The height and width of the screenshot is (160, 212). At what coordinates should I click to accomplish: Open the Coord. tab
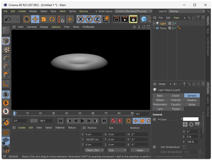(x=176, y=96)
